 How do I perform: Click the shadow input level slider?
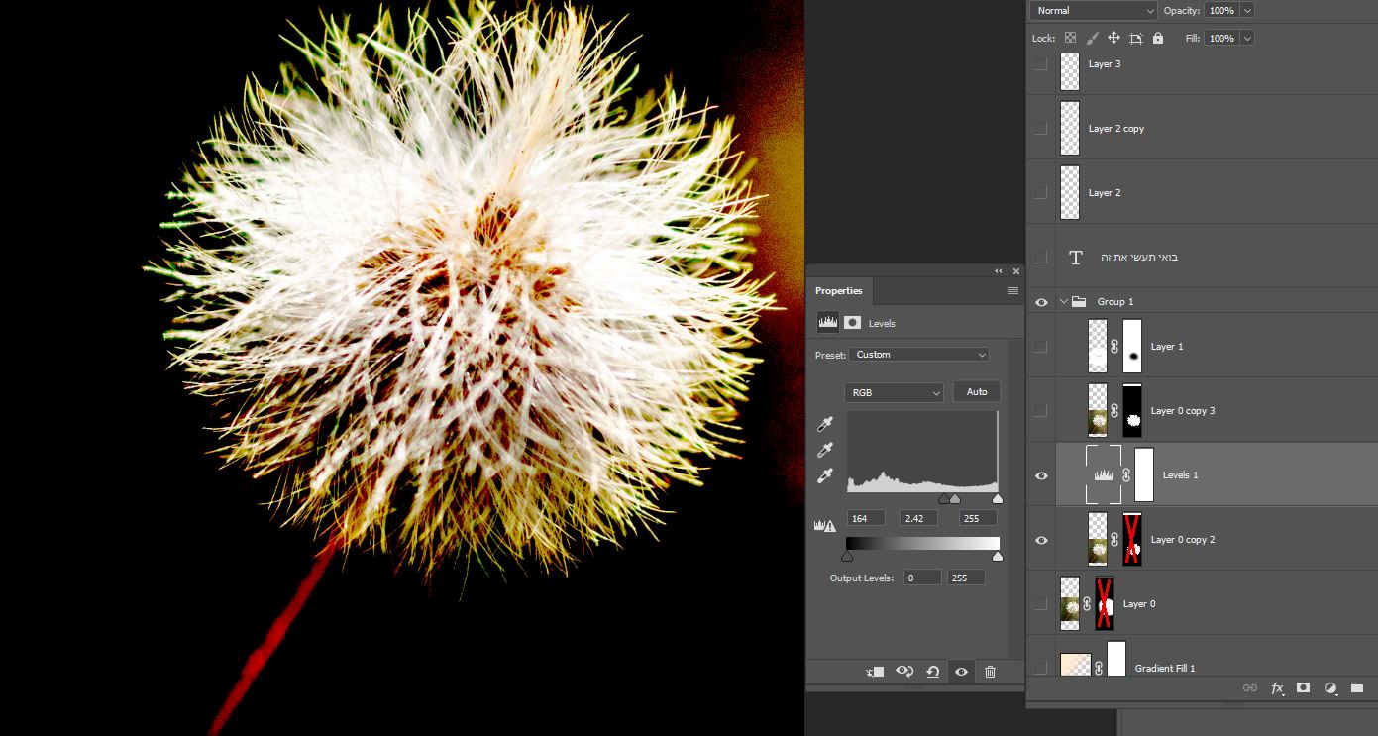[x=944, y=499]
